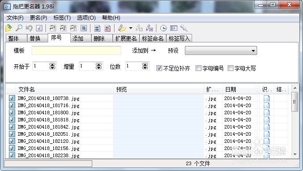Viewport: 303px width, 171px height.
Task: Click the magnifying glass preview icon
Action: [19, 28]
